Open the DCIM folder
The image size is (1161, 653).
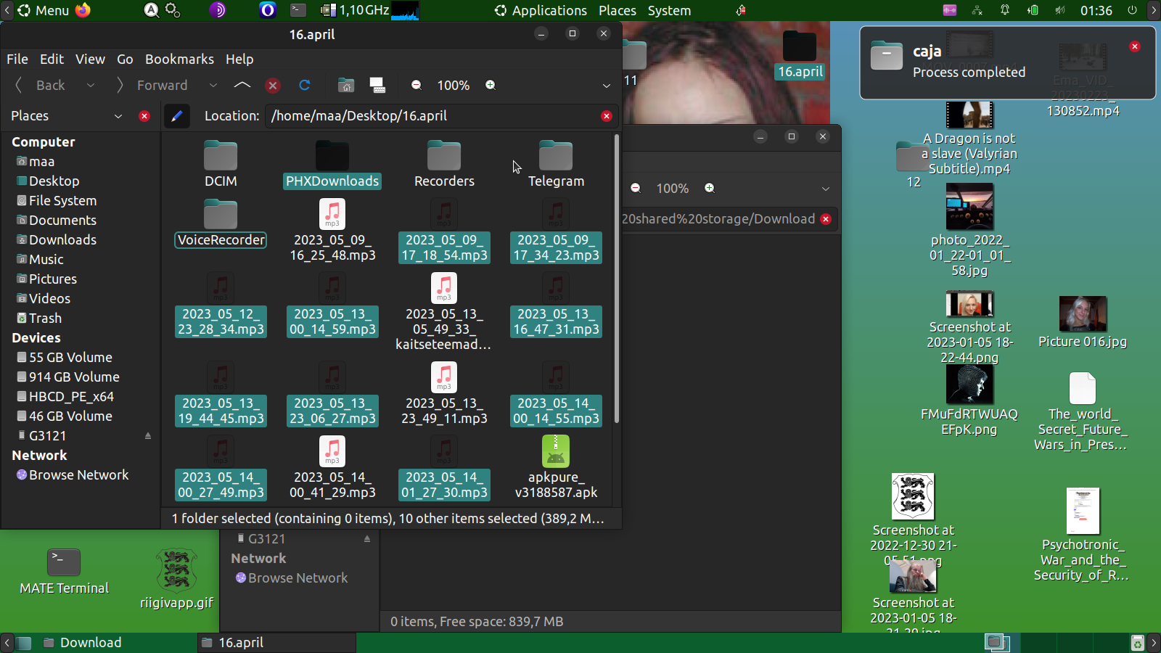click(221, 164)
